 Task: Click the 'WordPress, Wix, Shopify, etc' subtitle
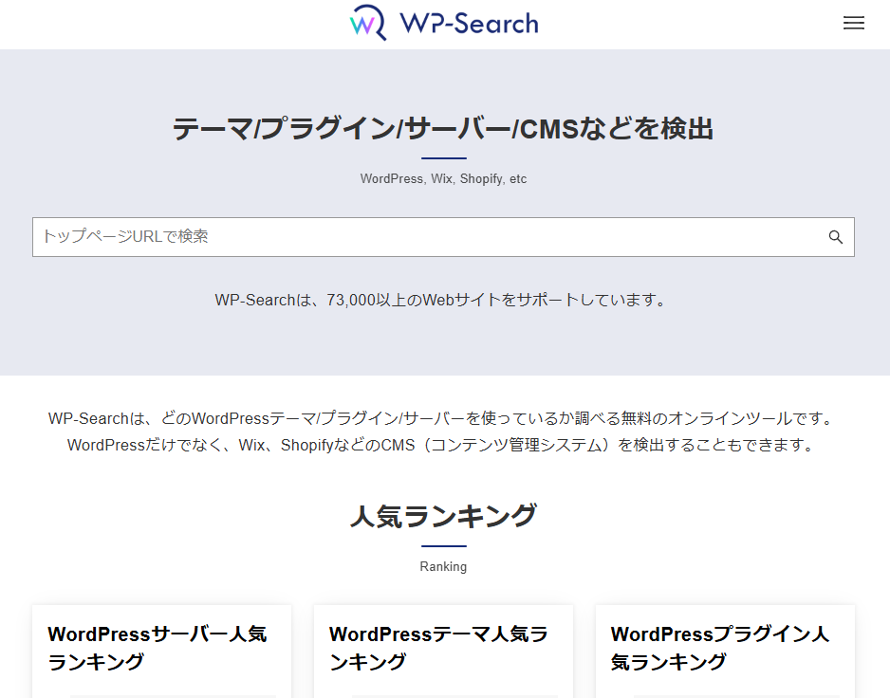[x=443, y=179]
